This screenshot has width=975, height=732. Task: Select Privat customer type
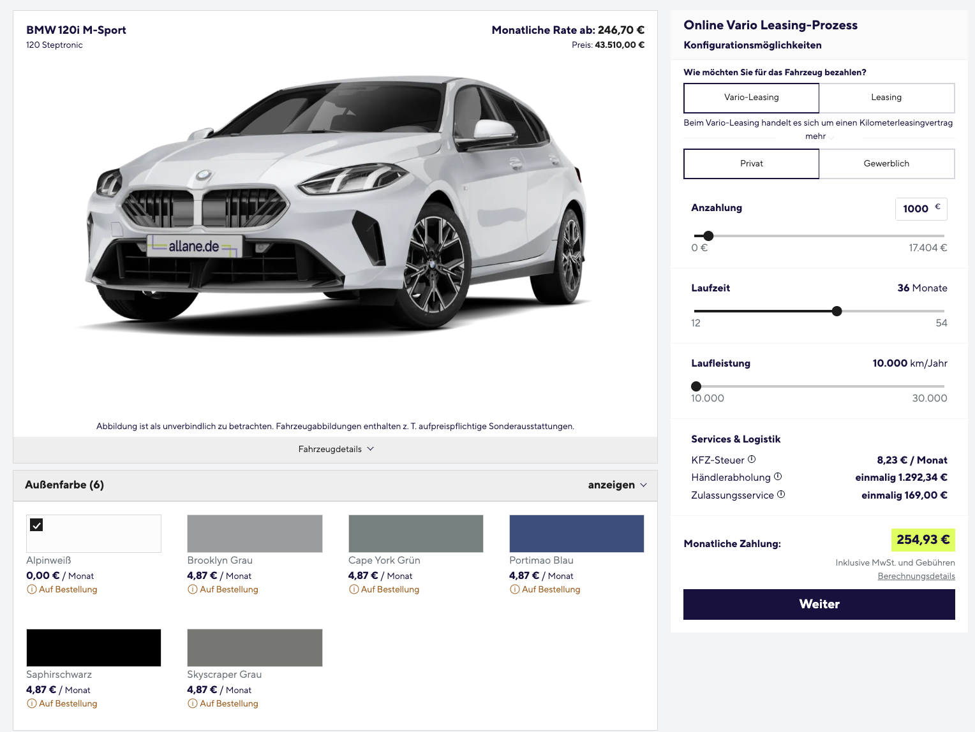point(751,164)
